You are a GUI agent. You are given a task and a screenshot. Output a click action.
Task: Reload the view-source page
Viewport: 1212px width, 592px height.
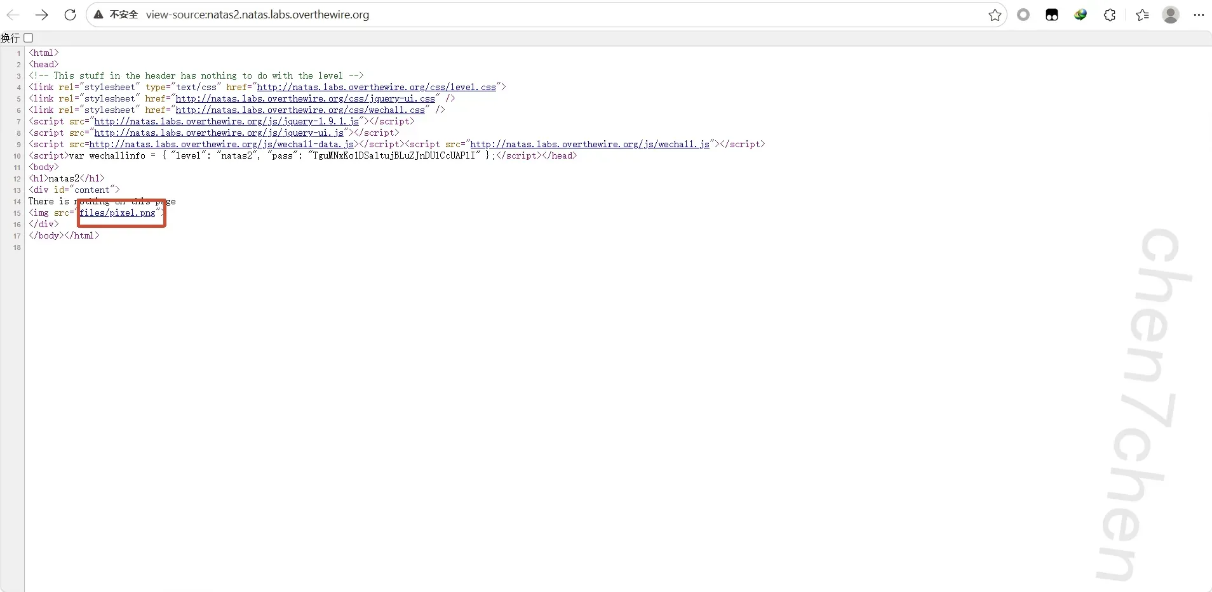[x=70, y=15]
